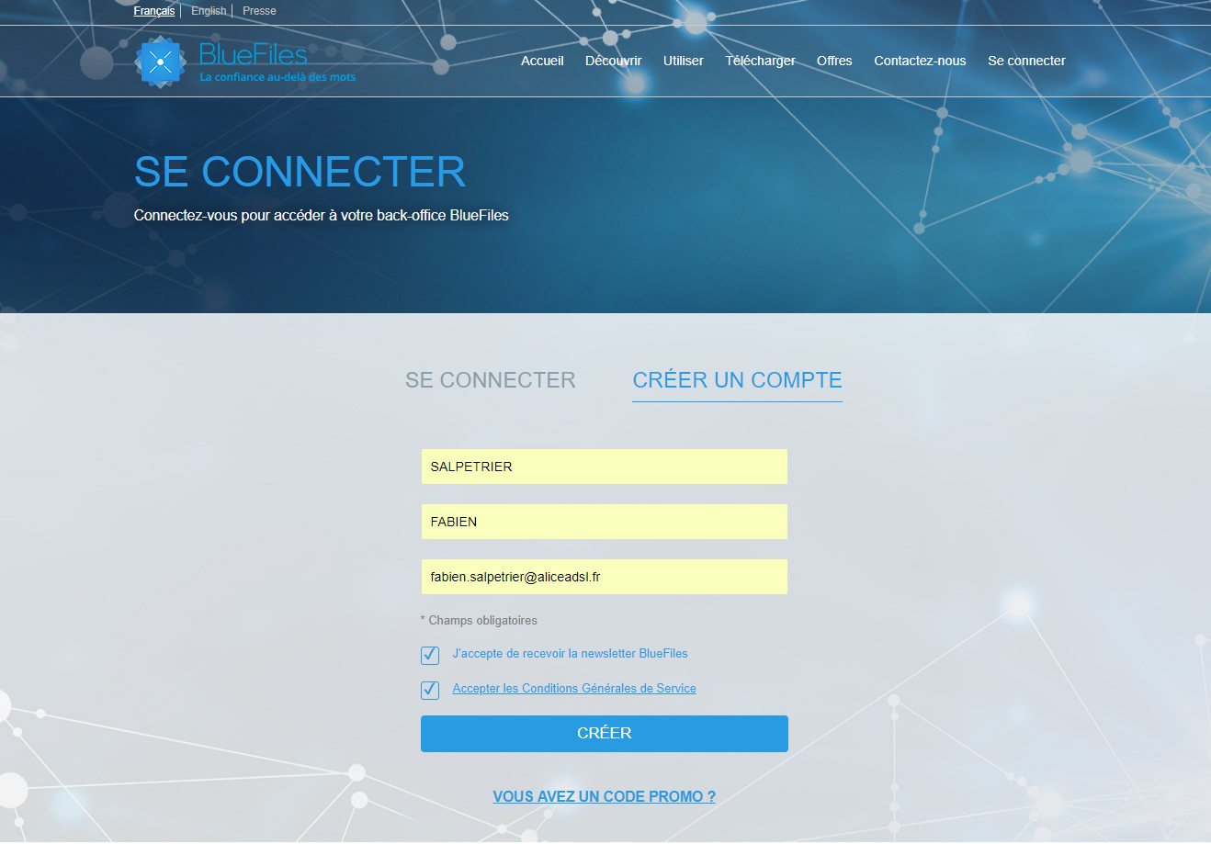The width and height of the screenshot is (1211, 844).
Task: Switch language to Français
Action: coord(154,11)
